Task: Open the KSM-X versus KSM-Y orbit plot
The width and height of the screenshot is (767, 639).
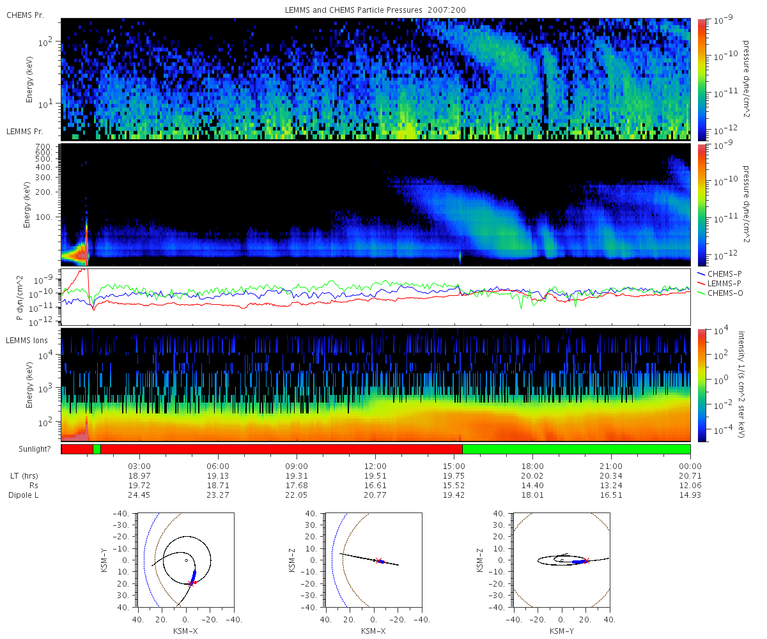Action: [x=185, y=560]
